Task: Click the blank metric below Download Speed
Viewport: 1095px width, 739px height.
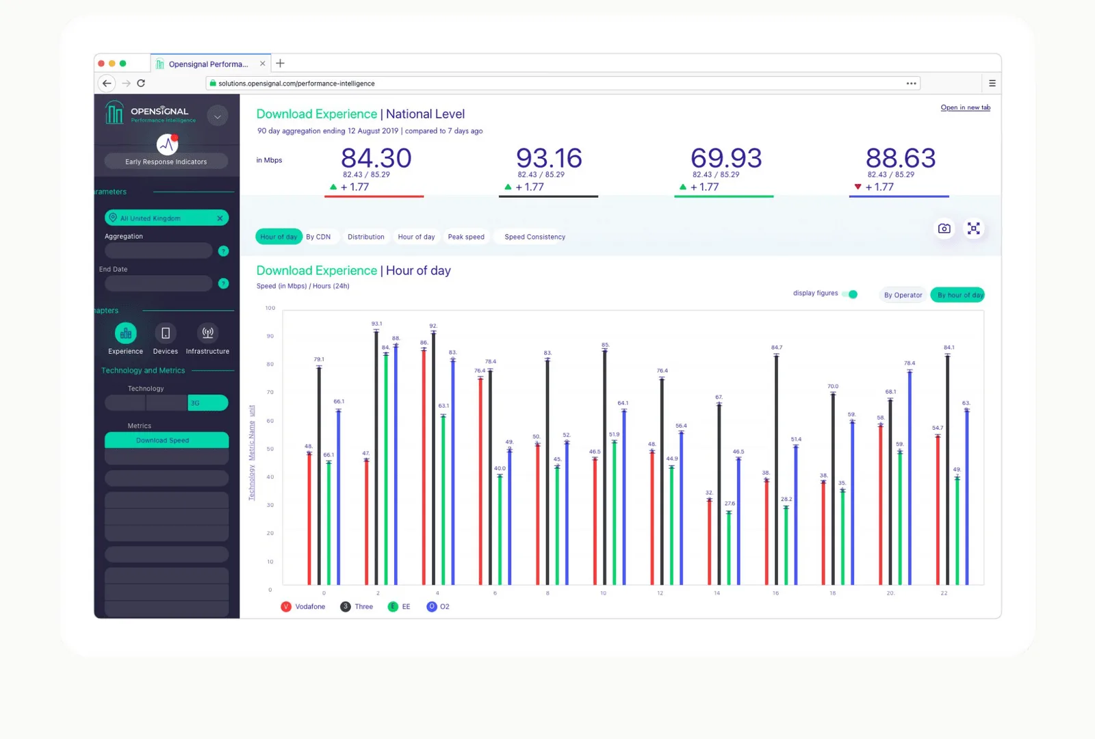Action: click(x=166, y=456)
